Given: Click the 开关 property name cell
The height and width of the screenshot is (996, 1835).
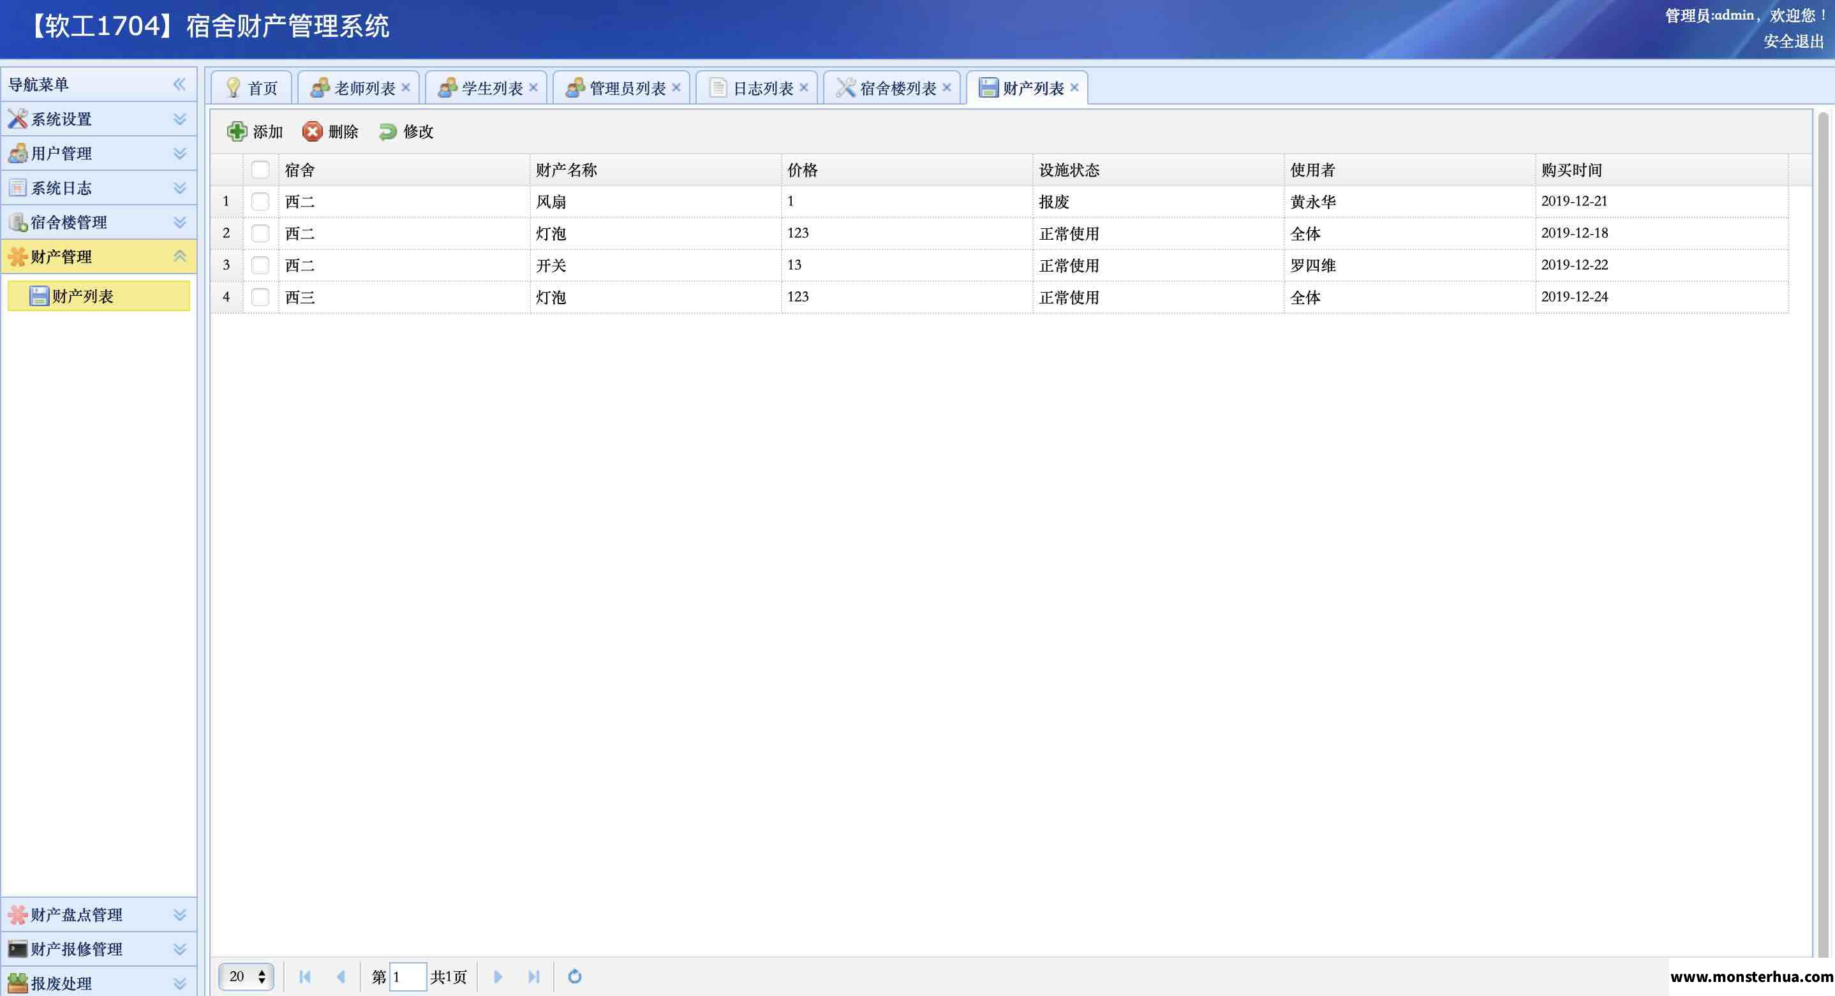Looking at the screenshot, I should click(x=655, y=265).
